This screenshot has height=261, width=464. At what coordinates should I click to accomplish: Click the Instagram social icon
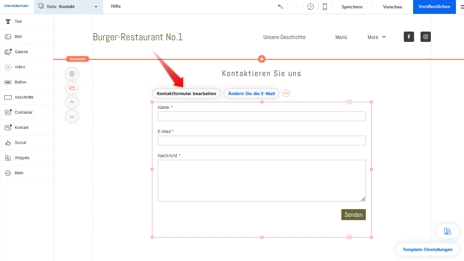click(426, 37)
